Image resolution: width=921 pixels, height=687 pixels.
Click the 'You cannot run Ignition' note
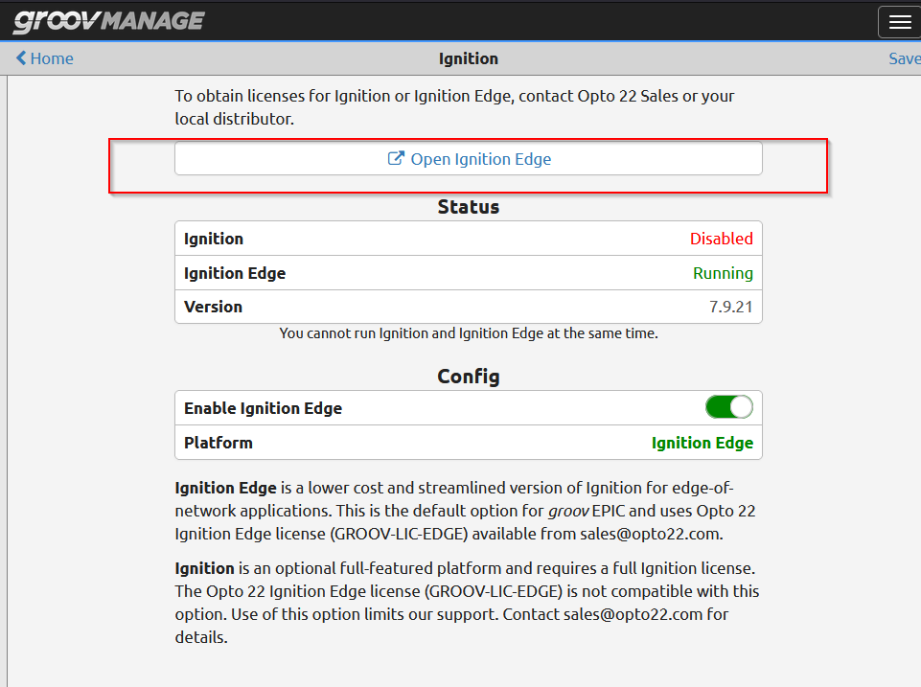click(x=468, y=333)
